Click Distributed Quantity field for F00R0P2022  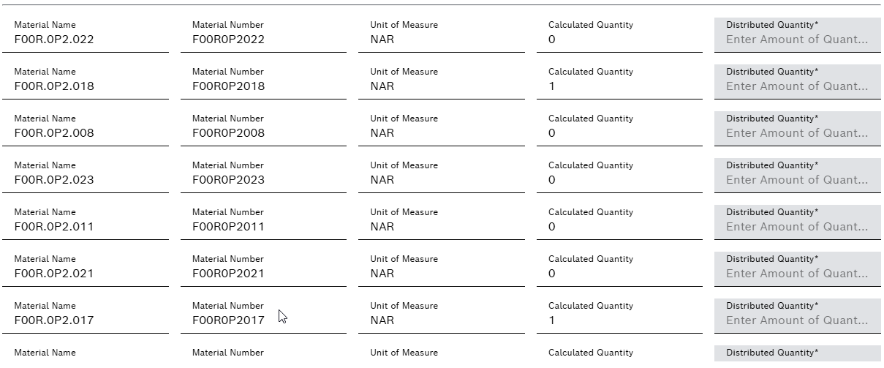coord(797,40)
